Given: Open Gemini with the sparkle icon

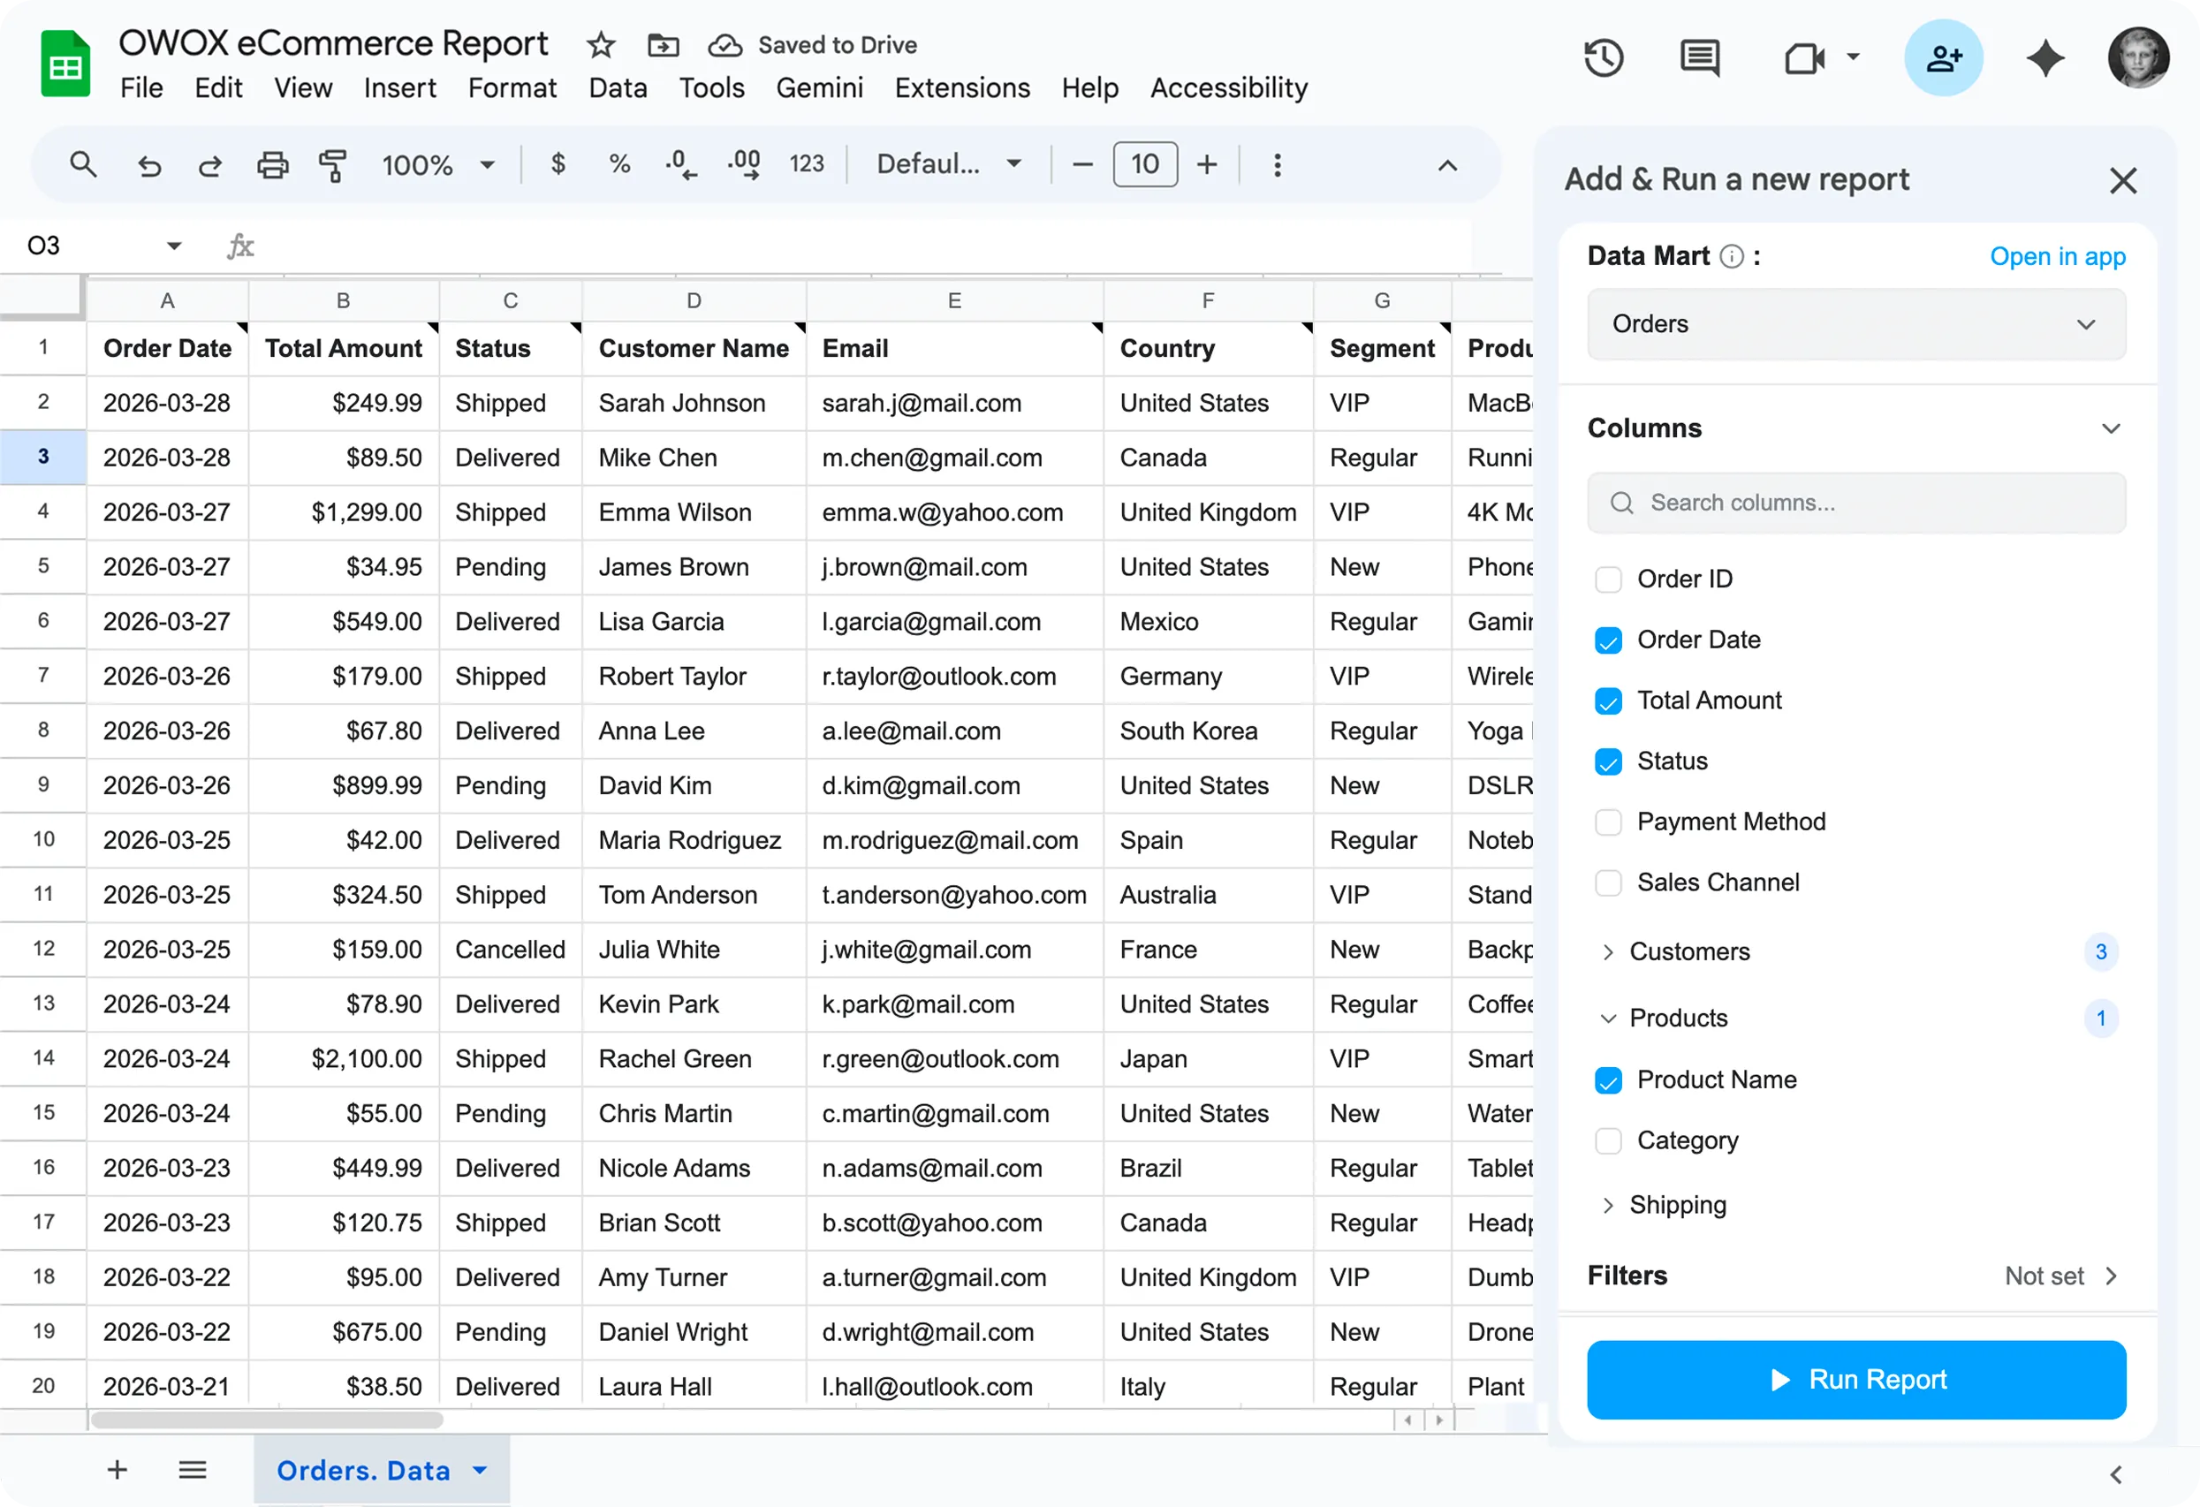Looking at the screenshot, I should (x=2045, y=57).
